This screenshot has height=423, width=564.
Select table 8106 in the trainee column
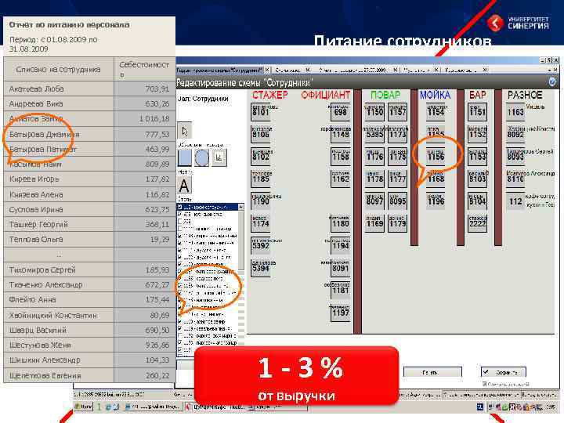261,135
